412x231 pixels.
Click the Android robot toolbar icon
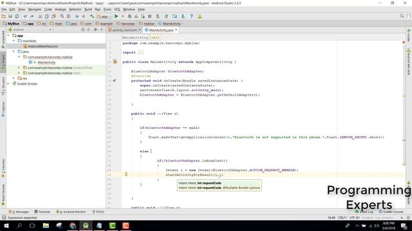200,17
